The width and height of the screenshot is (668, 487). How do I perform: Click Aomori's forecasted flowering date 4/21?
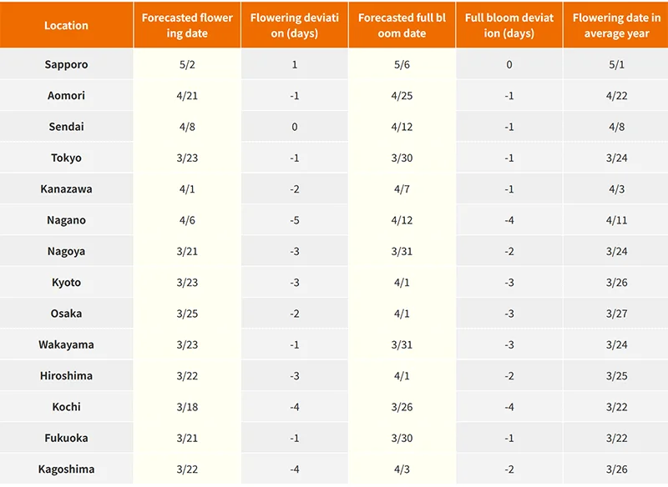[187, 96]
